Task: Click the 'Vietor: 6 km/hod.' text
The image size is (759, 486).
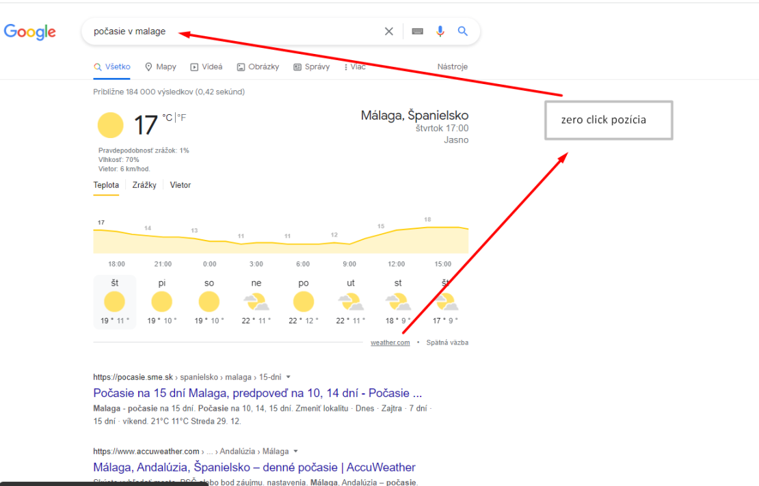Action: (124, 169)
